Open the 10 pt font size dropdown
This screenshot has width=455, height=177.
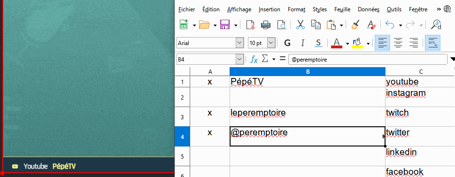[271, 43]
